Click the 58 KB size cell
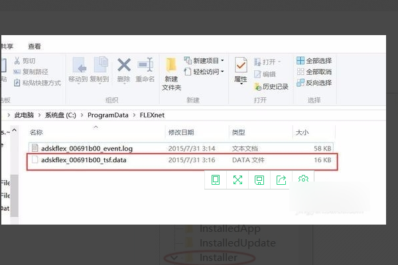Viewport: 398px width, 265px height. point(322,148)
